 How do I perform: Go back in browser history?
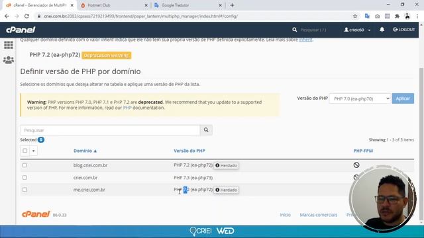click(x=7, y=16)
